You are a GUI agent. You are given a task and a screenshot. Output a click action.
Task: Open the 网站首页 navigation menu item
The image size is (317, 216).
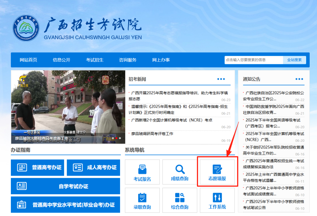point(28,60)
